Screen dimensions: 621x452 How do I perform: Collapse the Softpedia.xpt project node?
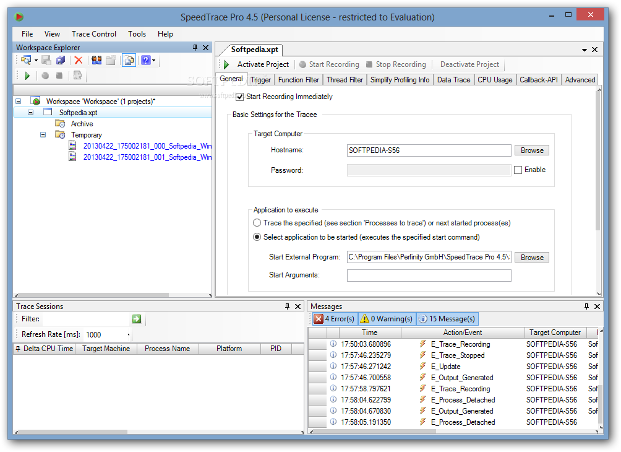click(x=30, y=112)
